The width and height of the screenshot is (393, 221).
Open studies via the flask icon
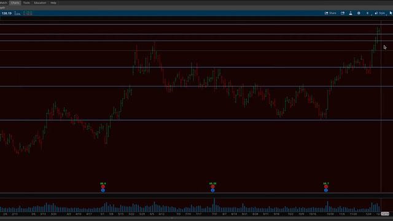click(x=351, y=13)
